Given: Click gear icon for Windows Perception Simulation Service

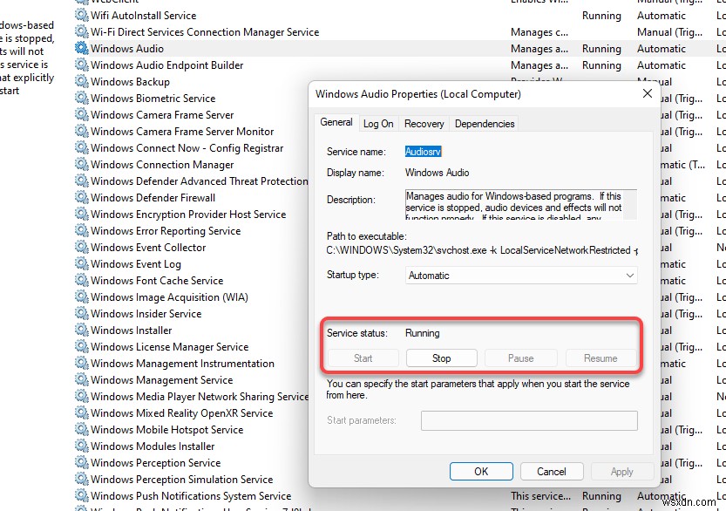Looking at the screenshot, I should 82,479.
